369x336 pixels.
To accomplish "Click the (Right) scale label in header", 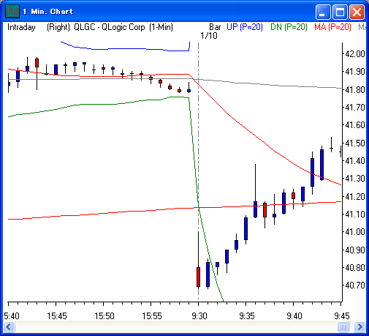I will click(x=58, y=27).
